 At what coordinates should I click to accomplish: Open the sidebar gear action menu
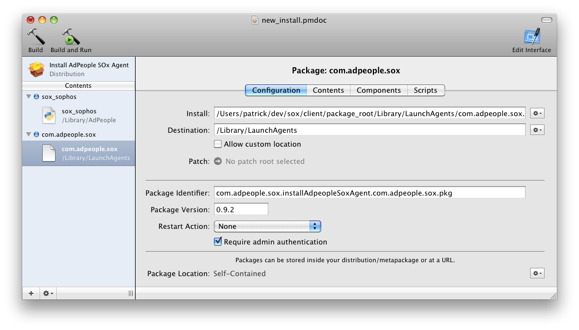click(48, 293)
